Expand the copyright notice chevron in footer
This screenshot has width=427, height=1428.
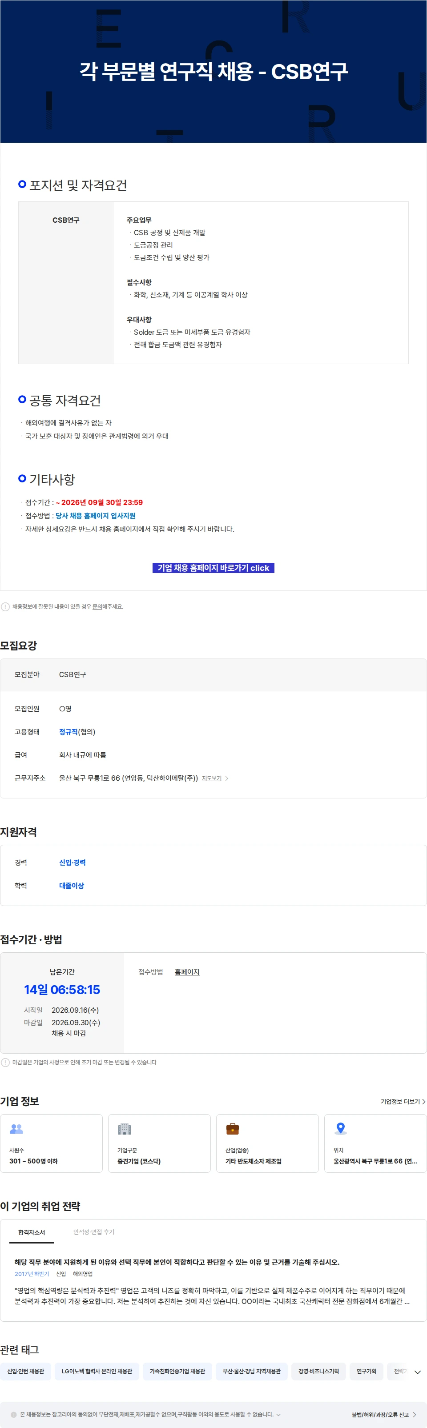click(278, 1414)
